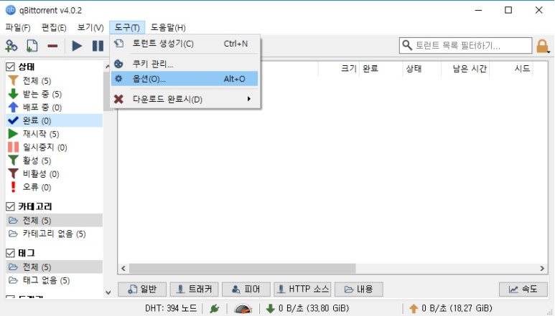Click the cookie management icon
Screen dimensions: 555x316
[x=118, y=64]
